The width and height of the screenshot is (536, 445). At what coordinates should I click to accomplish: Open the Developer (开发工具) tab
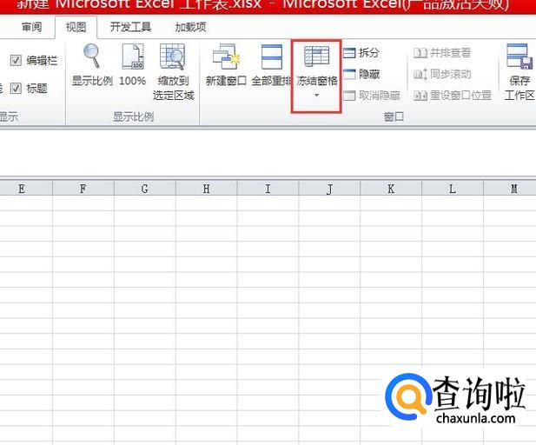(130, 27)
